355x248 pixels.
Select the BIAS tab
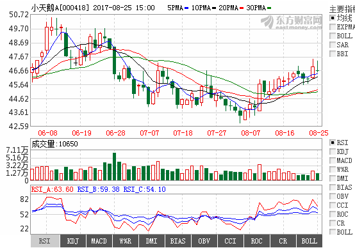coord(178,241)
